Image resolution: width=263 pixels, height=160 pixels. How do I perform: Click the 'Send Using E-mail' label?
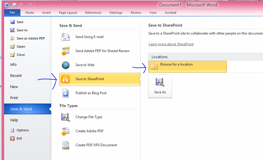[x=90, y=37]
